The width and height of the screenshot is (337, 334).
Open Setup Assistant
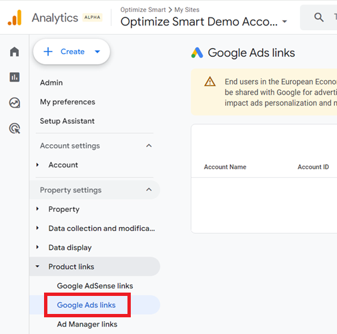point(67,121)
